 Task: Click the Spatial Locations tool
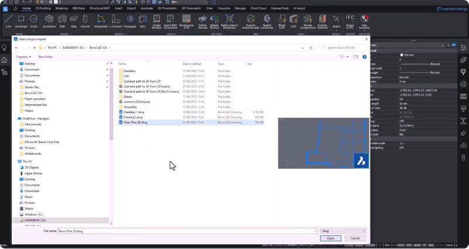tap(267, 22)
